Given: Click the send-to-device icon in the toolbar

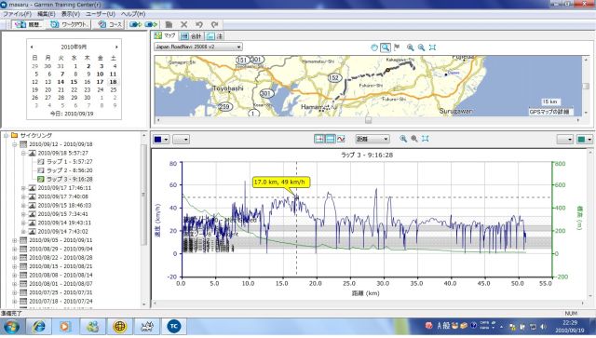Looking at the screenshot, I should coord(135,24).
